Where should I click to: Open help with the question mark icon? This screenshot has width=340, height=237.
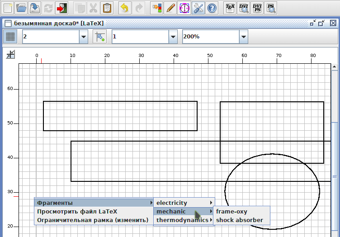(x=212, y=8)
